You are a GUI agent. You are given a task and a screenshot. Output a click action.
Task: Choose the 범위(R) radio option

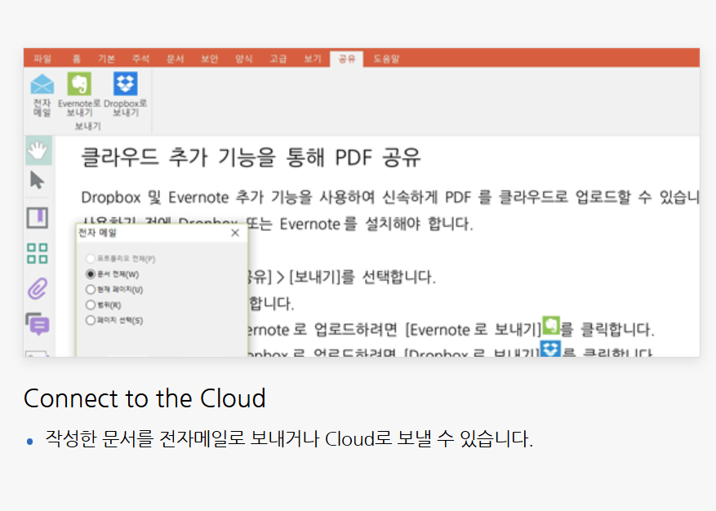point(91,305)
